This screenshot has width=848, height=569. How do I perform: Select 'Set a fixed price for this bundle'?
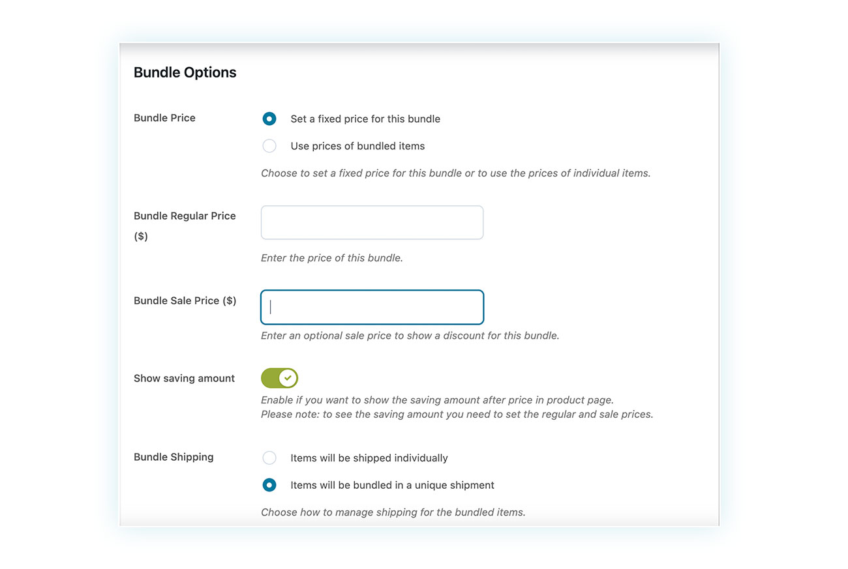coord(269,119)
